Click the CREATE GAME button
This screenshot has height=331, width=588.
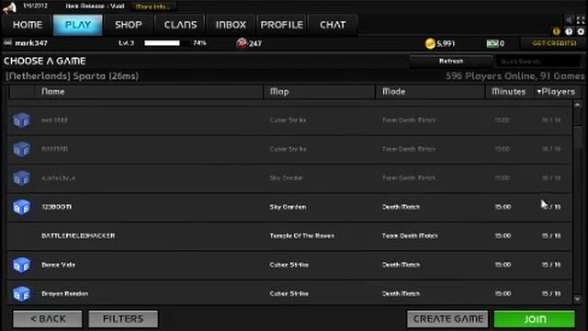447,319
